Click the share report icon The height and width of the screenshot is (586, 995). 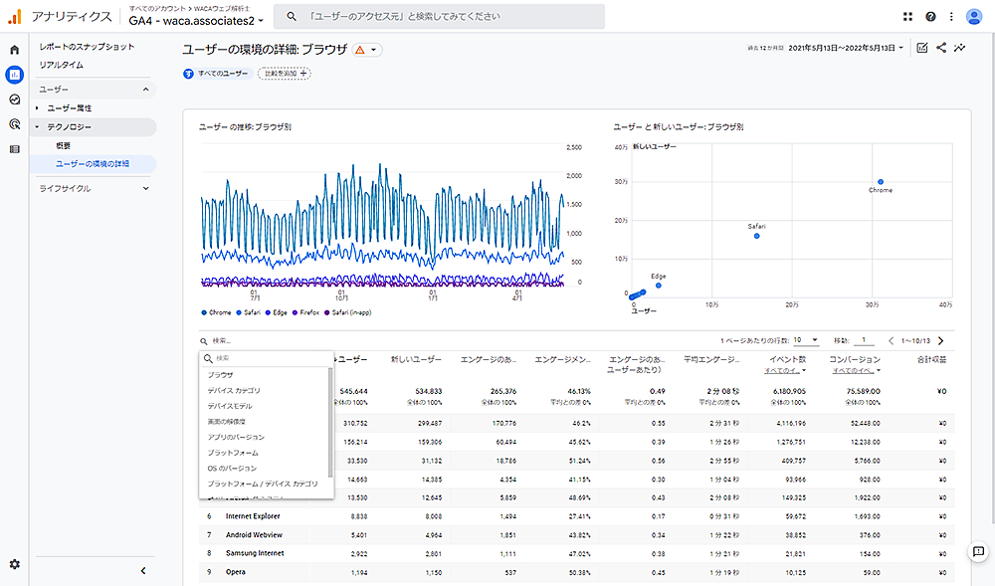[x=941, y=48]
